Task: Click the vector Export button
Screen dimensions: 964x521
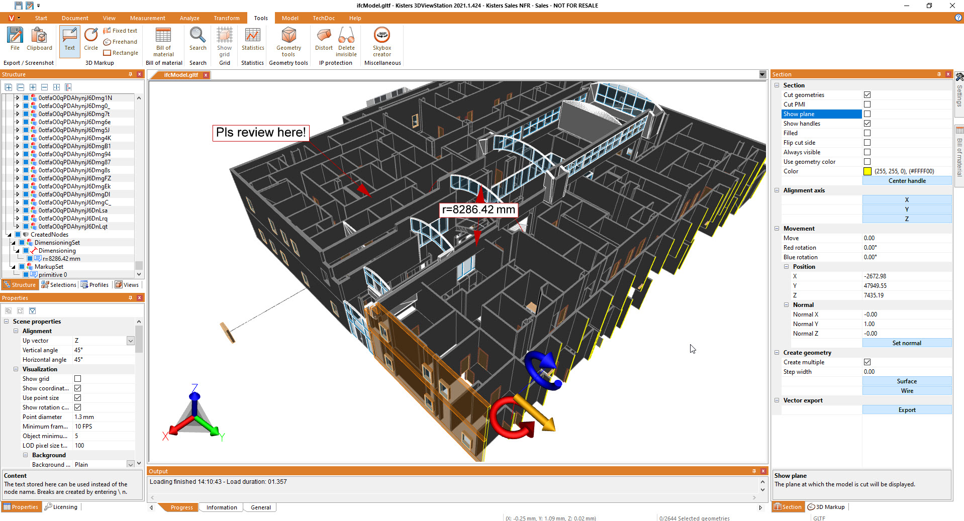Action: pos(907,410)
